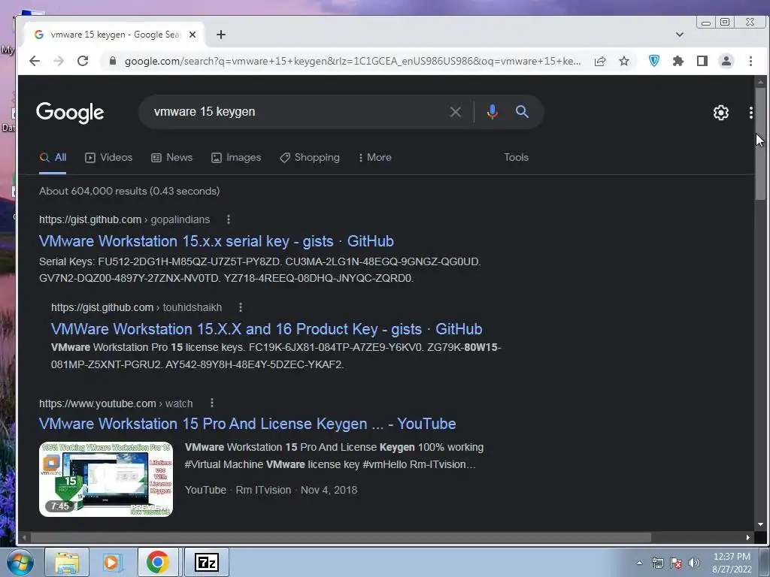Click the youtube.com watch URL
Image resolution: width=770 pixels, height=577 pixels.
[116, 403]
